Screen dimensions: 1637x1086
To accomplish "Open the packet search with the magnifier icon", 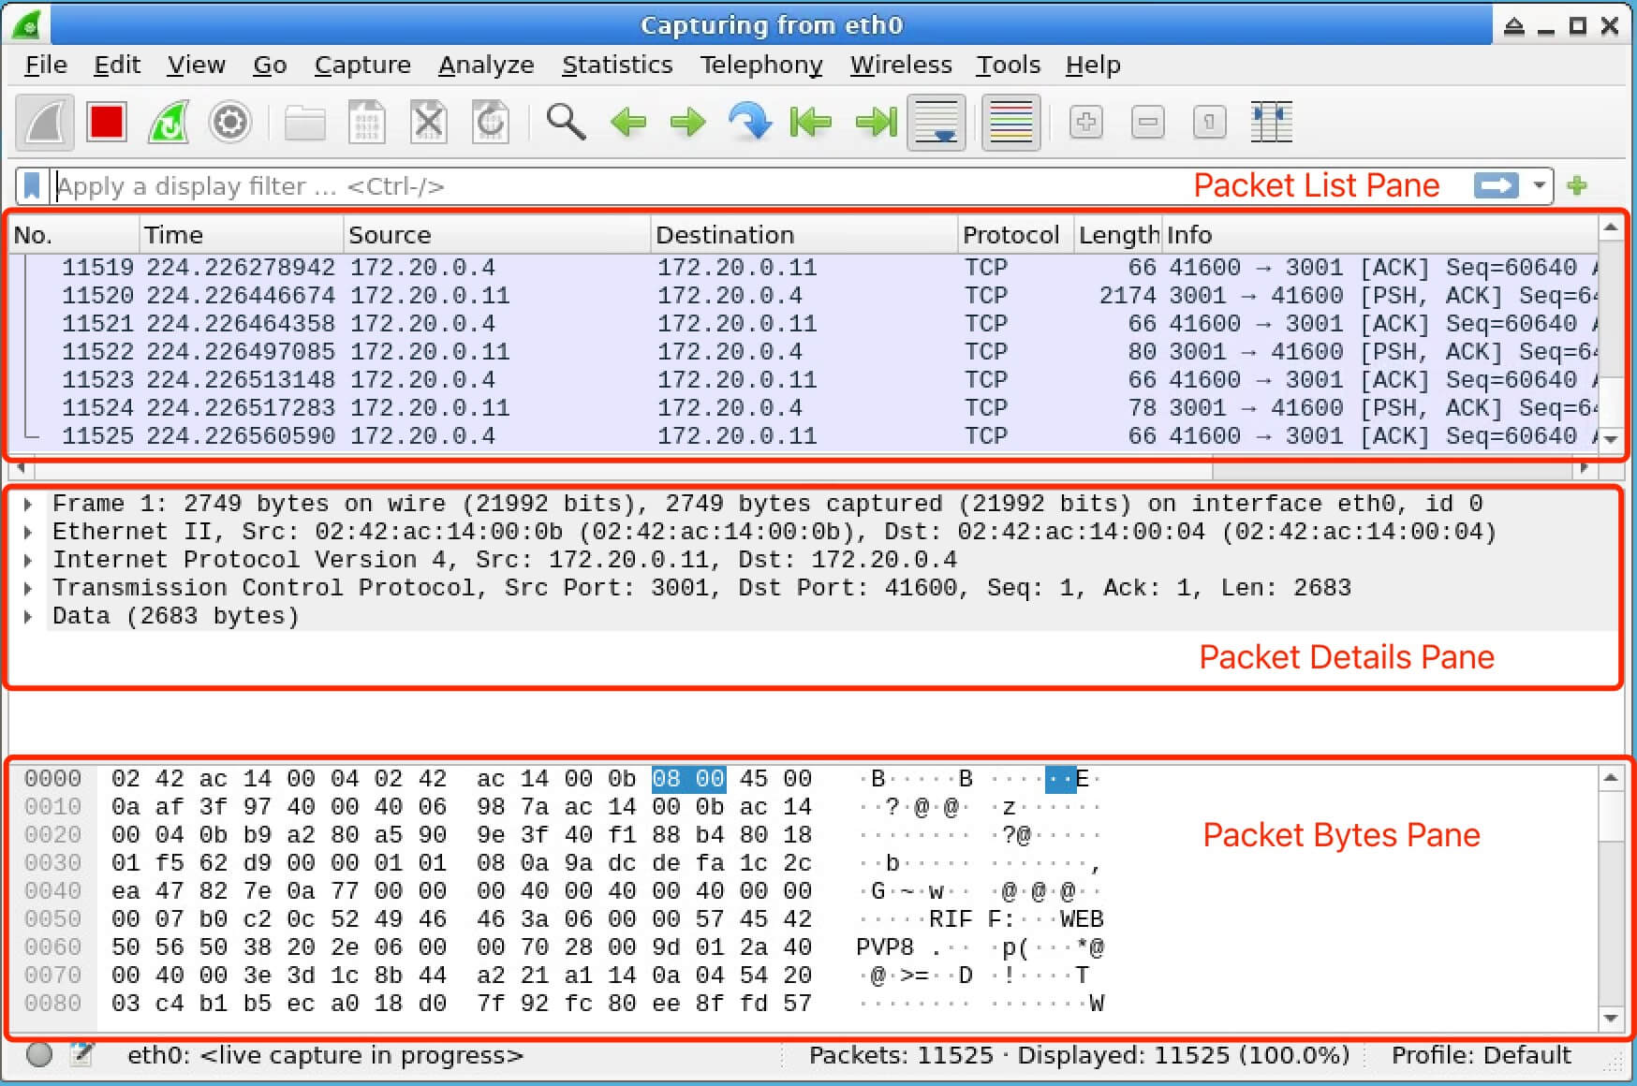I will coord(567,122).
